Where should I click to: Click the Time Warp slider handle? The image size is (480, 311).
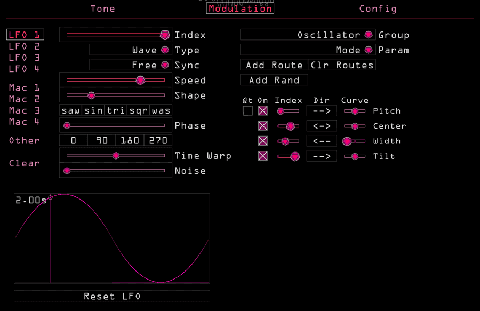(x=116, y=156)
